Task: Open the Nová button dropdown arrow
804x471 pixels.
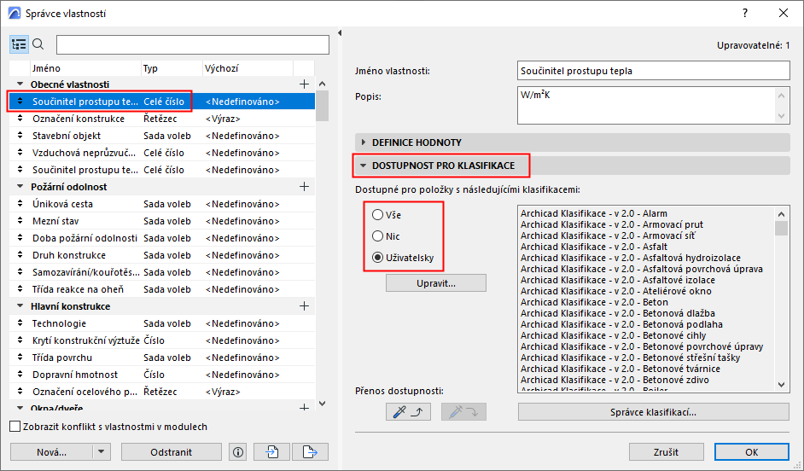Action: coord(101,452)
